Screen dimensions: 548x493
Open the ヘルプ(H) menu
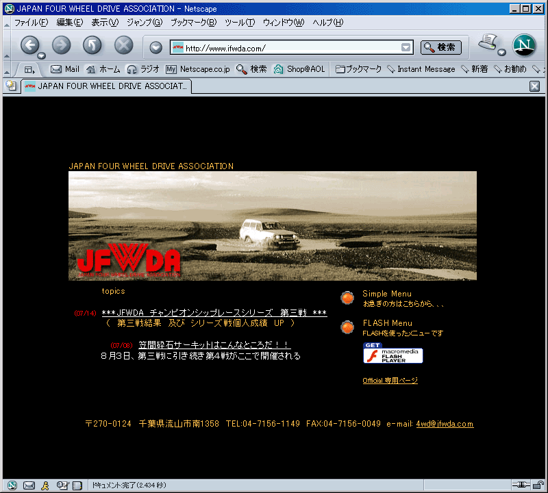point(328,23)
